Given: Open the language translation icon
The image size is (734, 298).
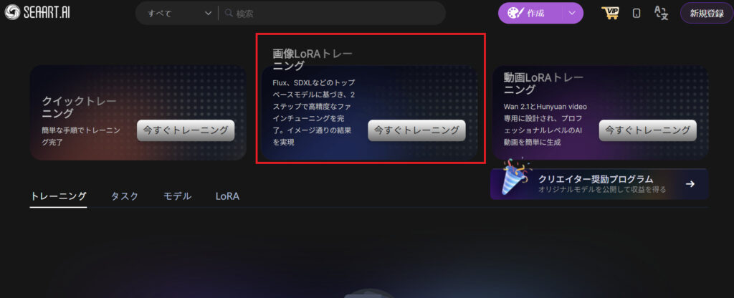Looking at the screenshot, I should pos(661,13).
